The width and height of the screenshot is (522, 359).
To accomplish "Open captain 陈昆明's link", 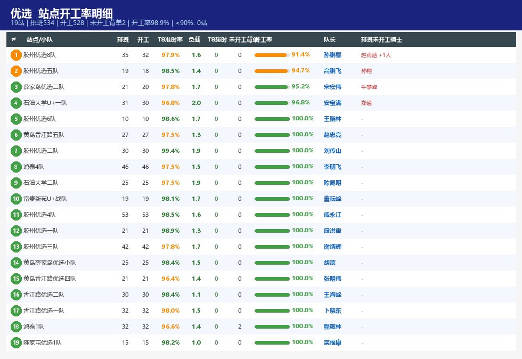I will tap(332, 183).
